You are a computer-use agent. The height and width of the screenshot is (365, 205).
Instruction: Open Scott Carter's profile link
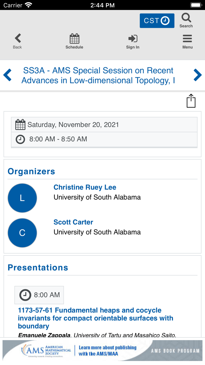coord(73,222)
